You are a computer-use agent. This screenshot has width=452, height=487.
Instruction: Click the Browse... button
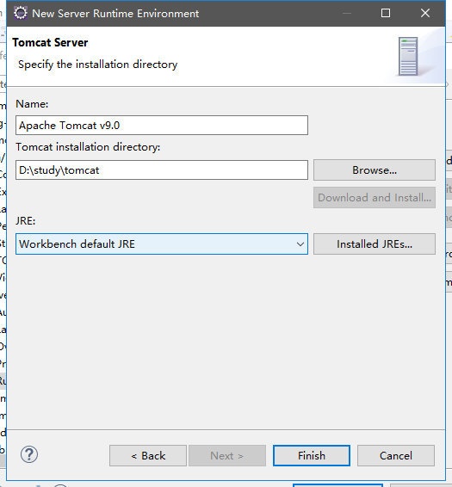tap(375, 170)
